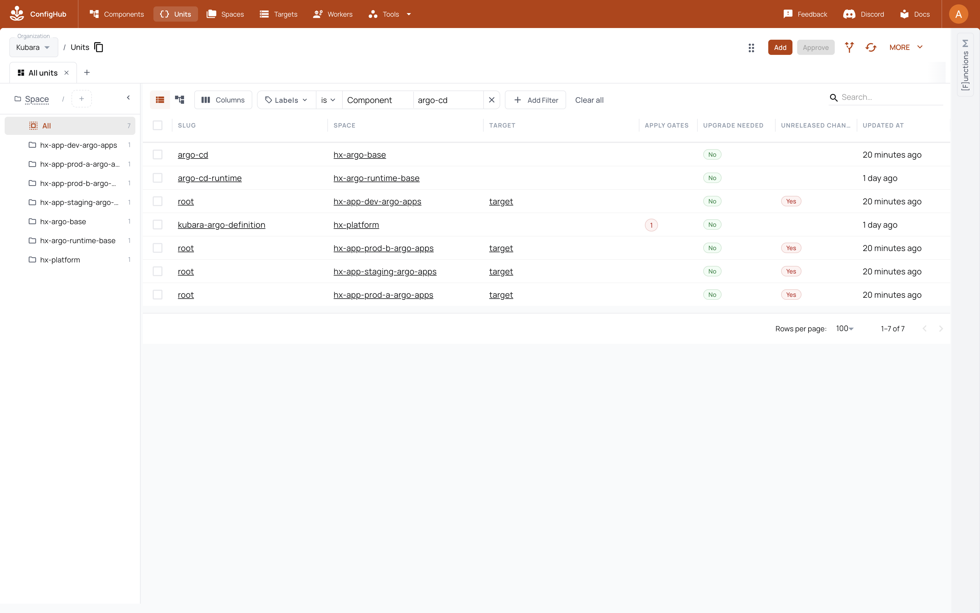This screenshot has width=980, height=613.
Task: Go to Workers in navigation
Action: pyautogui.click(x=333, y=14)
